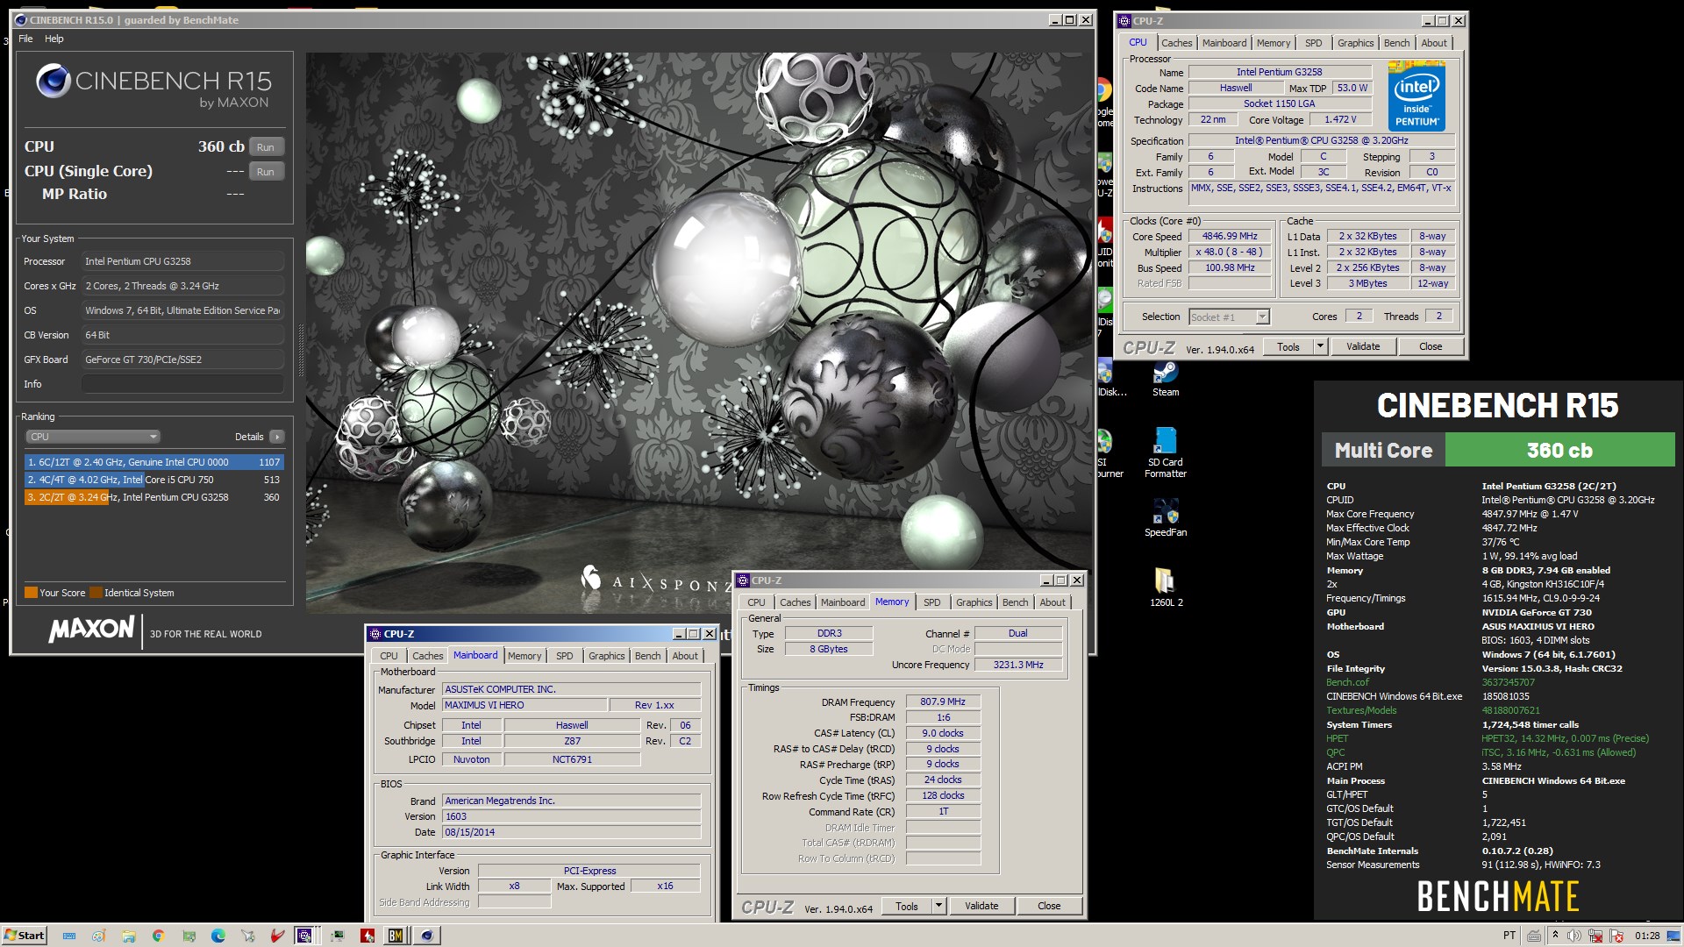Image resolution: width=1684 pixels, height=947 pixels.
Task: Open Graphics tab in Mainboard CPU-Z window
Action: click(606, 656)
